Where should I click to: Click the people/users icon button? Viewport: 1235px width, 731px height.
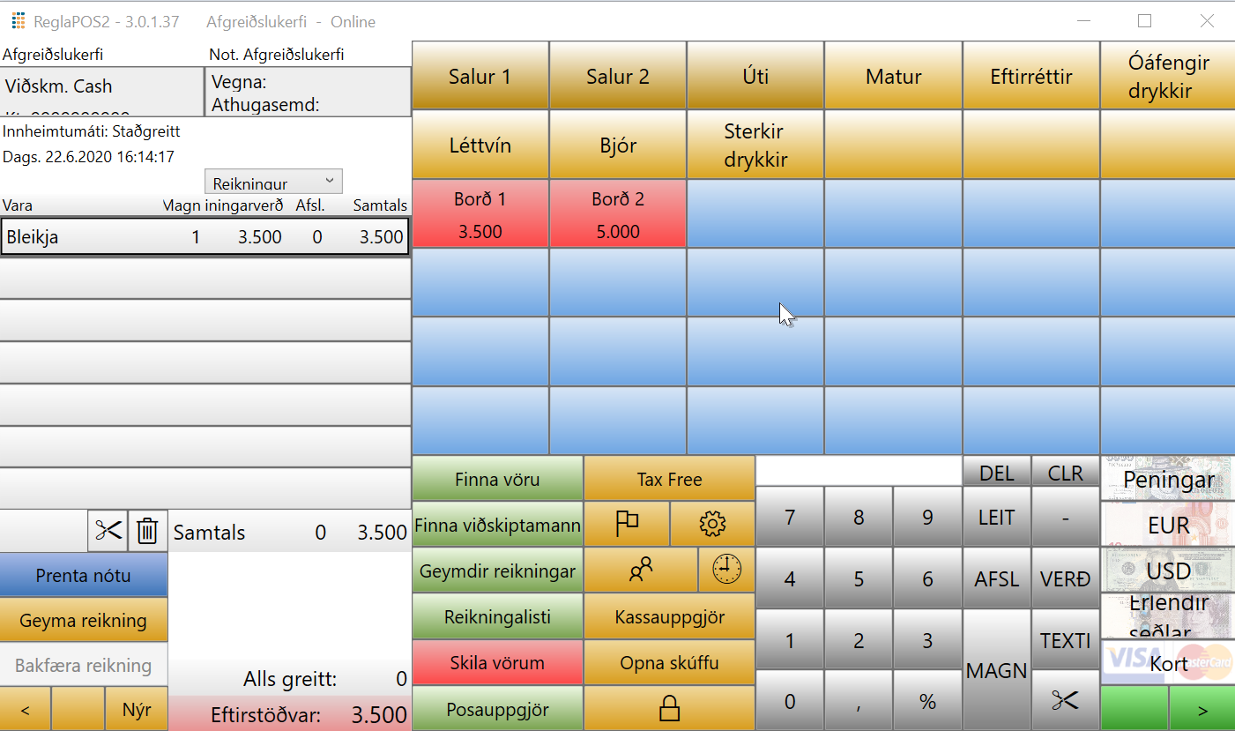point(641,571)
